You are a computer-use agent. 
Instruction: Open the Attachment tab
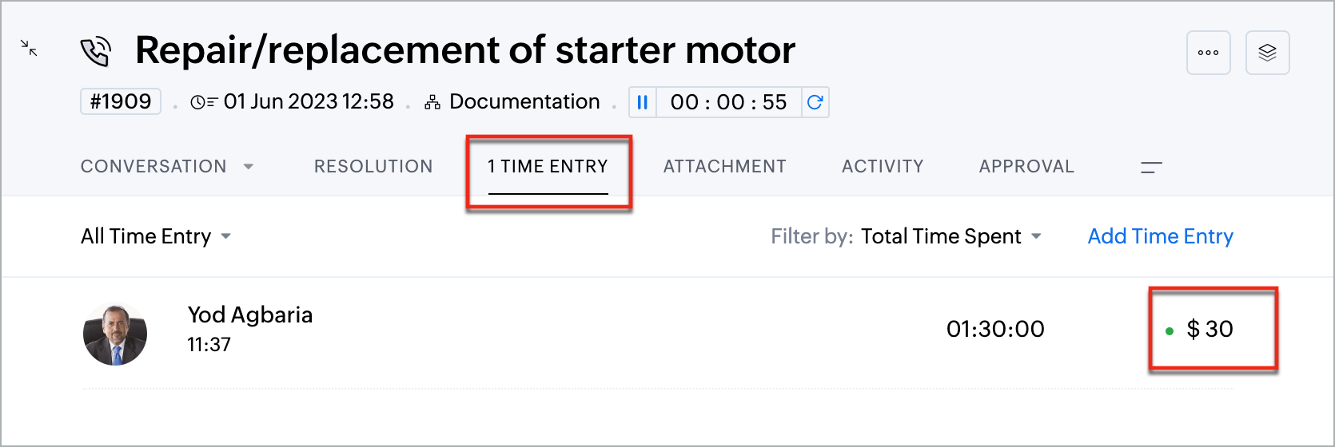point(724,166)
